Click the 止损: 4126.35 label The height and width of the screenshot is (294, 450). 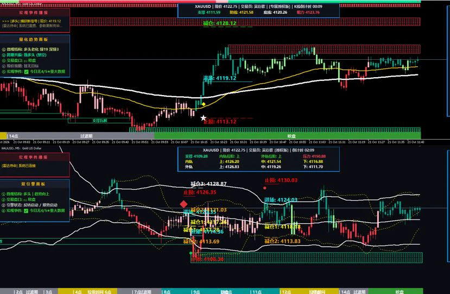point(200,192)
